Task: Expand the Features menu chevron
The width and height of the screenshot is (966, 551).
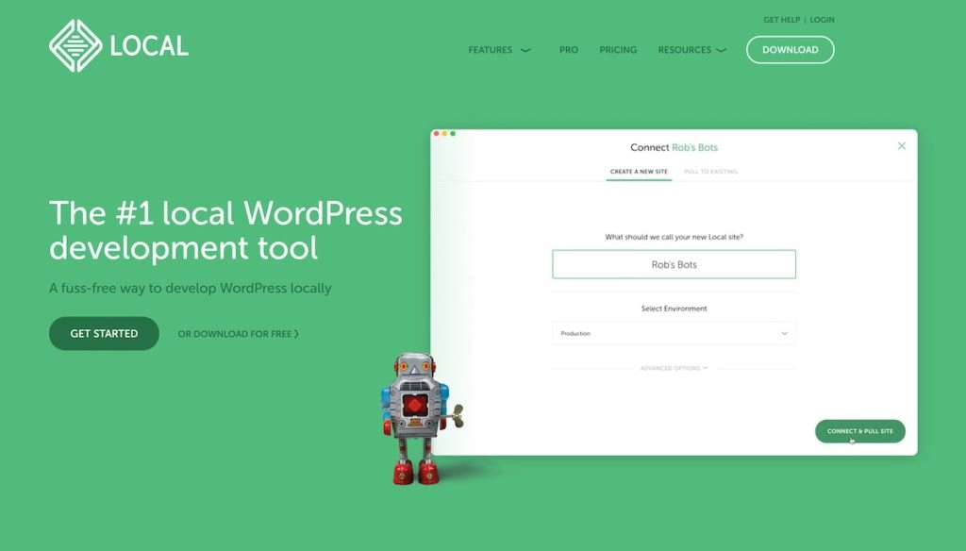Action: click(x=525, y=51)
